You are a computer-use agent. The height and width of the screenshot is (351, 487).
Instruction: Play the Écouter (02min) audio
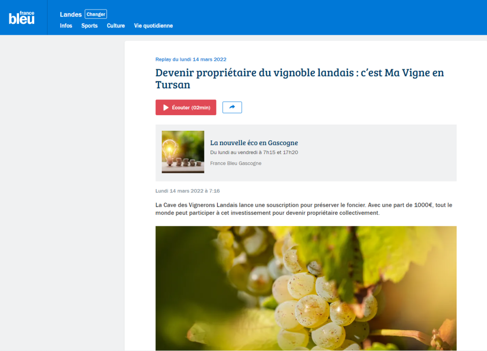[186, 107]
